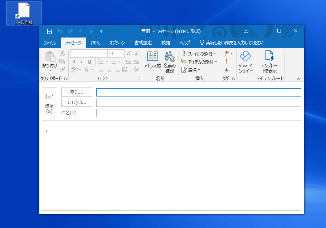Click the 件名(U) subject field

pyautogui.click(x=199, y=113)
